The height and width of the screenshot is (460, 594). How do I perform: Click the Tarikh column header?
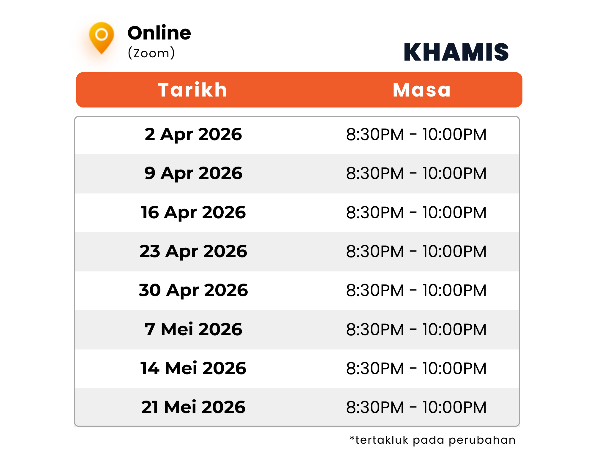point(192,90)
